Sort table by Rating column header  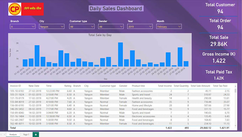click(68, 86)
